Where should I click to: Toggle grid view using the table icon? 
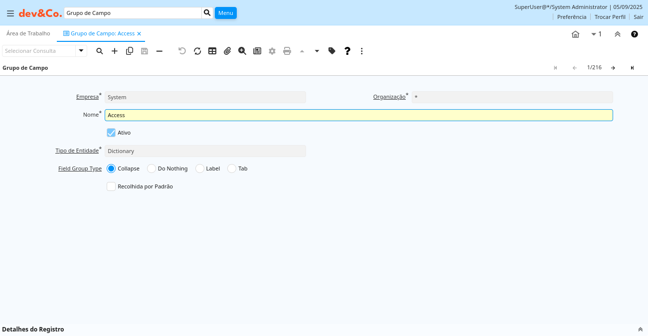point(212,51)
